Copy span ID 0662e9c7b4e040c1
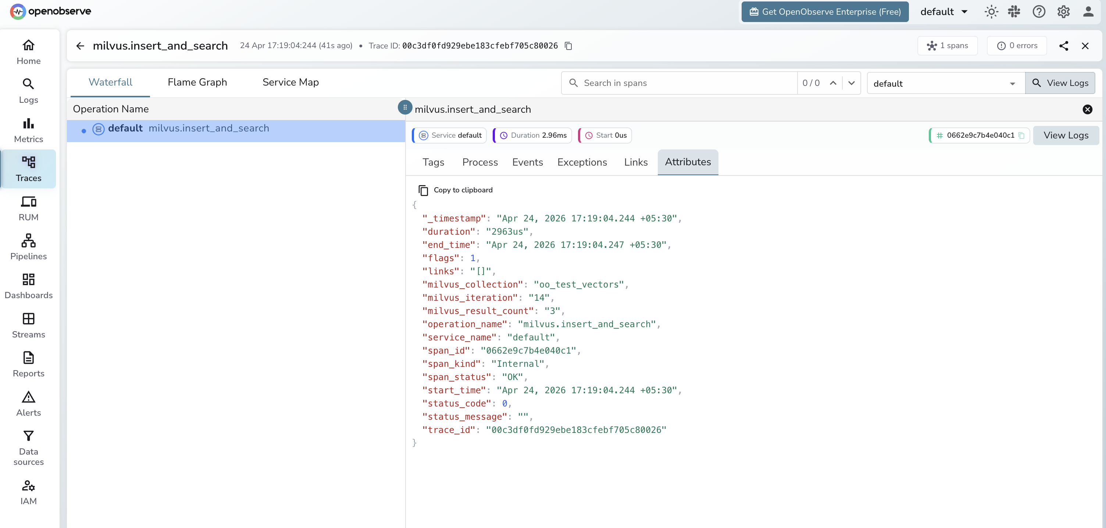The height and width of the screenshot is (528, 1106). click(1021, 135)
